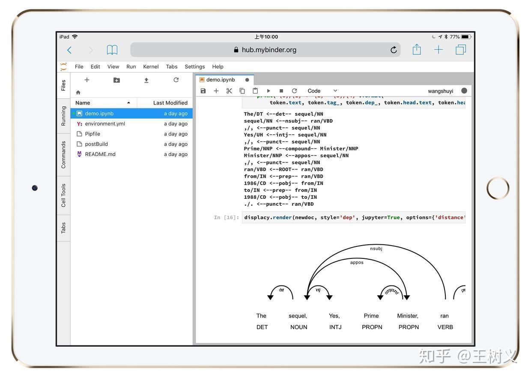
Task: Interrupt the kernel with the stop icon
Action: [281, 91]
